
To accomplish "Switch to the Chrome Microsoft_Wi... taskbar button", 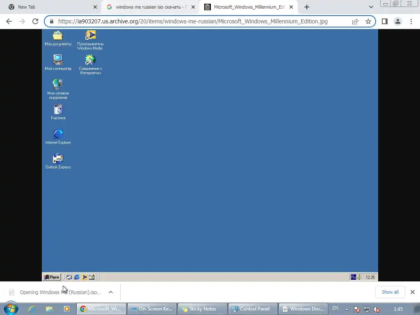I will tap(101, 309).
